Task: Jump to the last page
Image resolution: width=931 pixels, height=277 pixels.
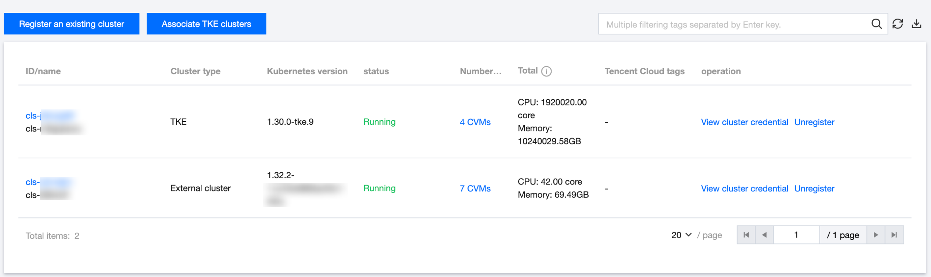Action: [x=894, y=235]
